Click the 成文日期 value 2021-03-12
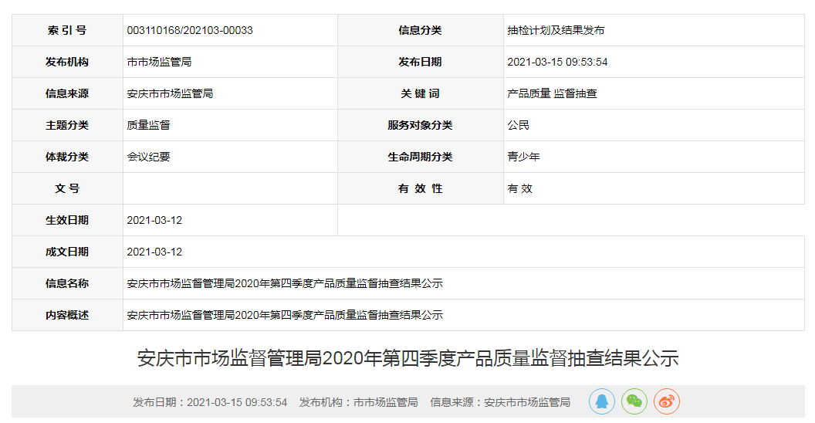The image size is (815, 423). pyautogui.click(x=154, y=252)
